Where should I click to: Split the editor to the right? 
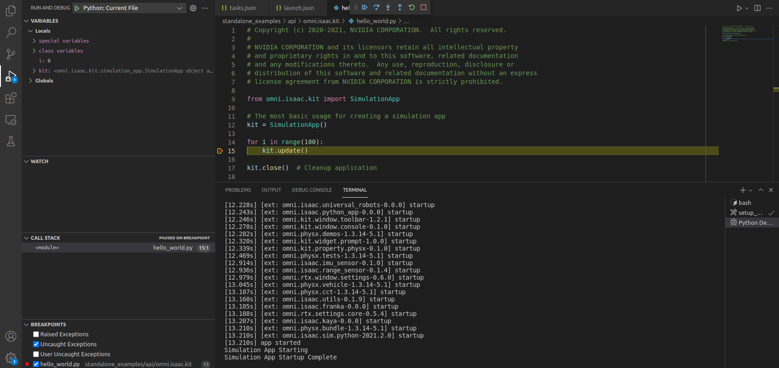click(757, 8)
